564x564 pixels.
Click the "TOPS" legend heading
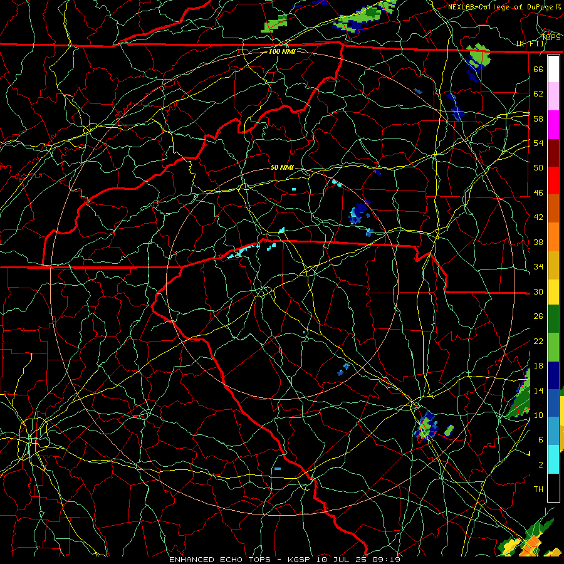551,38
